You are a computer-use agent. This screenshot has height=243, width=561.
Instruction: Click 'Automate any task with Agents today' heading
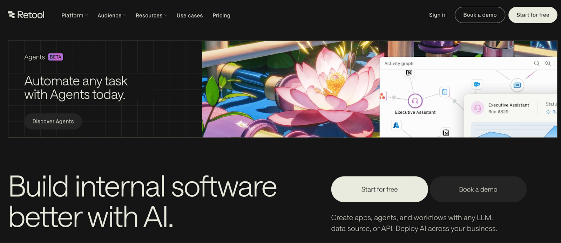point(76,88)
